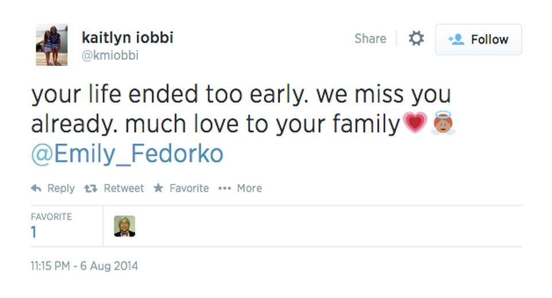Image resolution: width=552 pixels, height=298 pixels.
Task: Click the More text label
Action: [x=249, y=188]
